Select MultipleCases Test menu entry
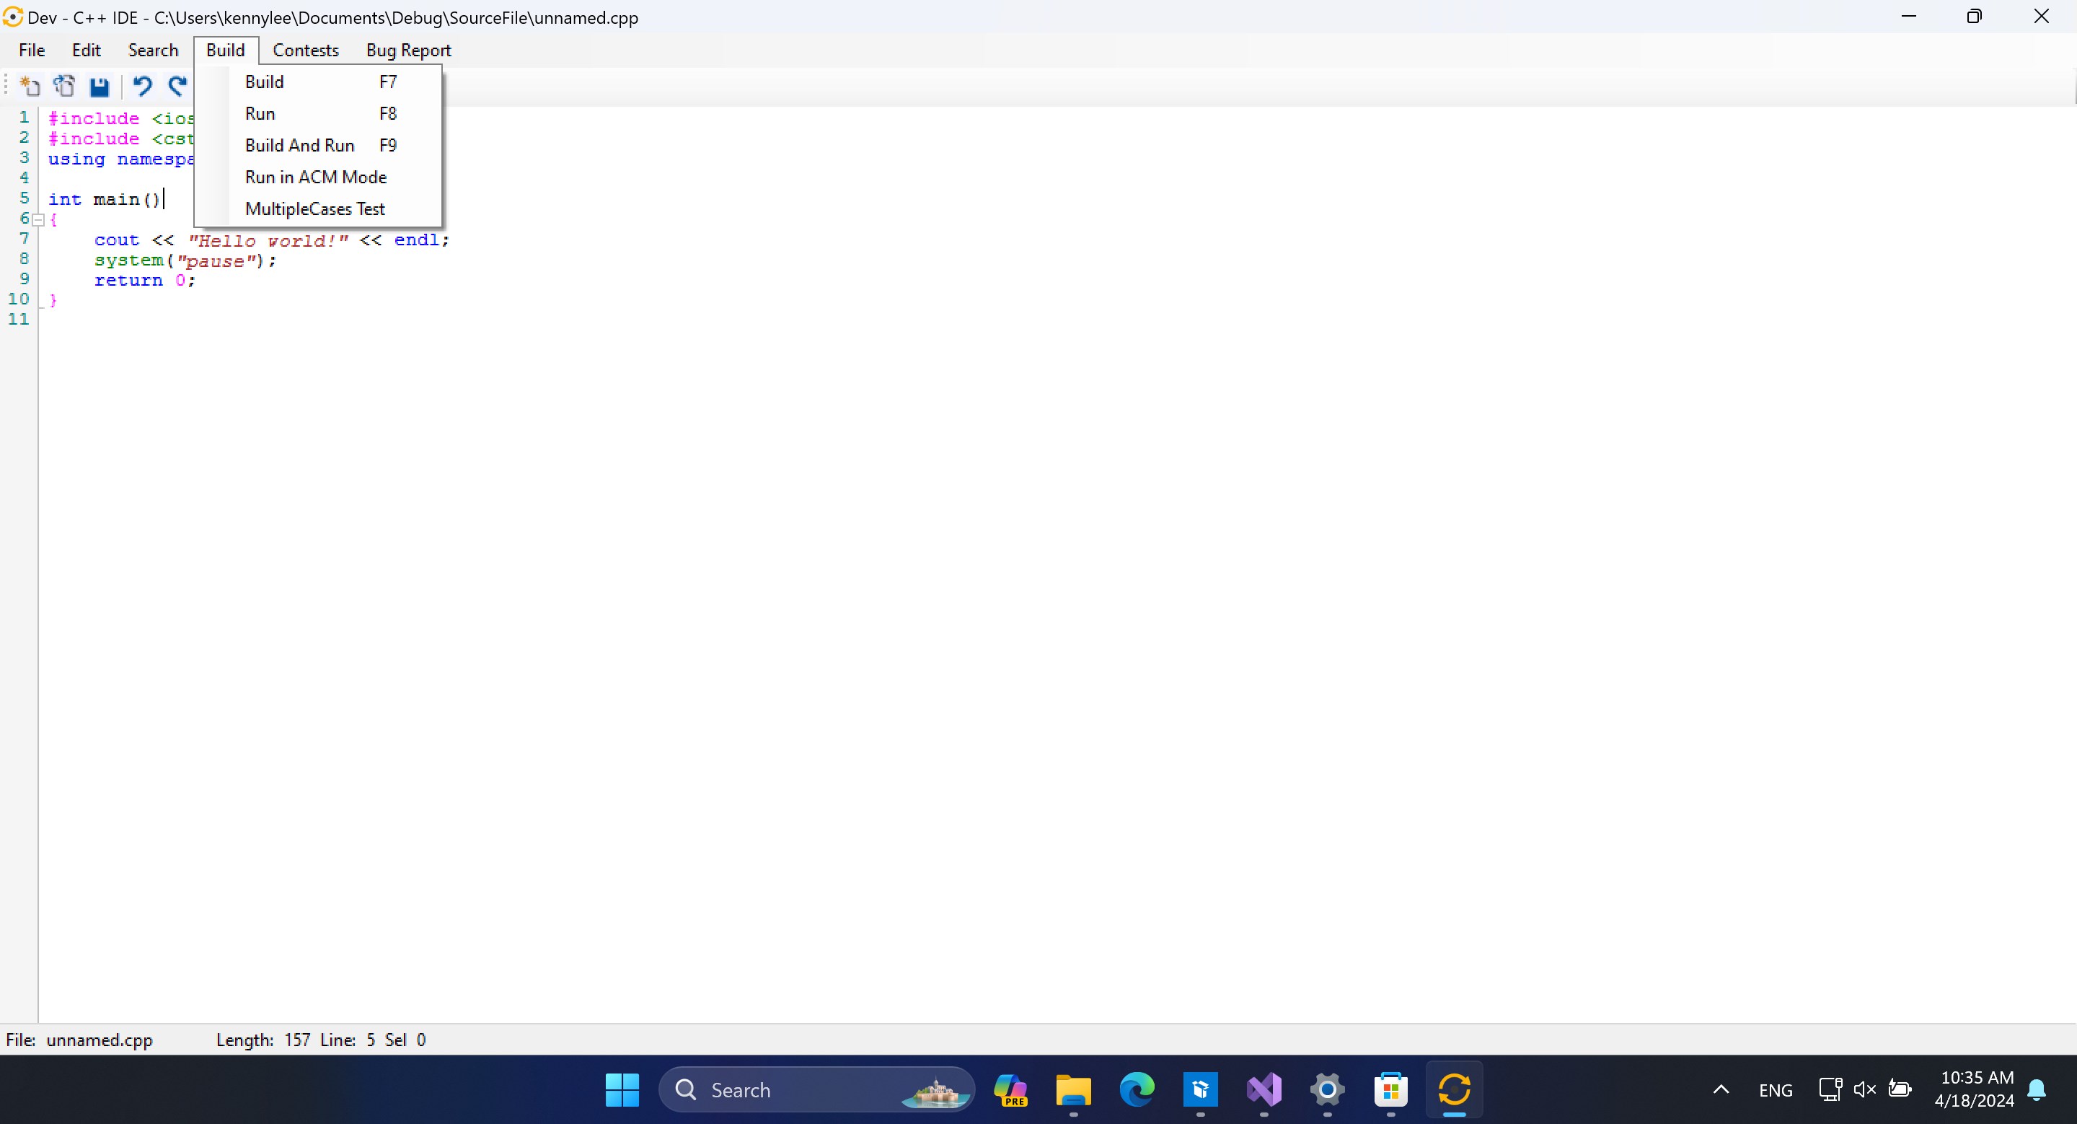 click(315, 208)
